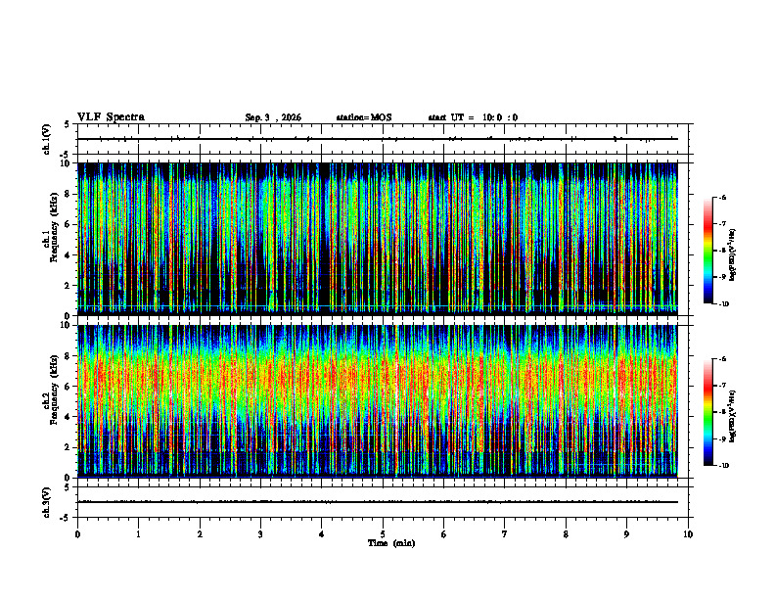
Task: Click the station=MOS label
Action: point(364,117)
